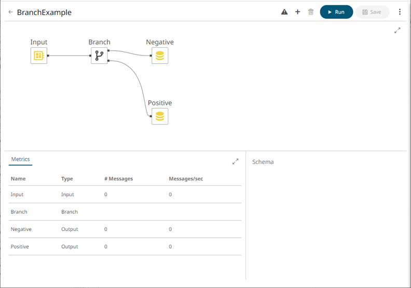Select the Branch operator node
This screenshot has height=288, width=411.
point(99,56)
